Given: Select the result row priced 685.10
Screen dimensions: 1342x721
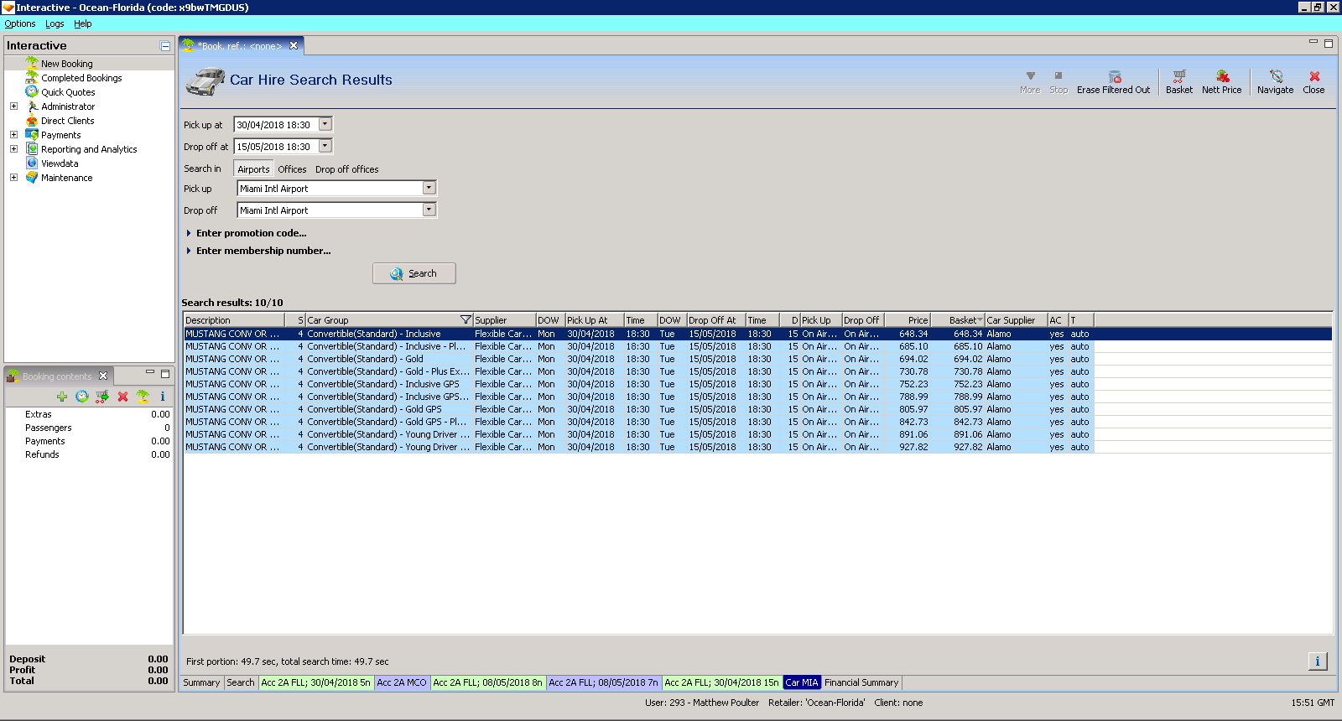Looking at the screenshot, I should pyautogui.click(x=638, y=346).
